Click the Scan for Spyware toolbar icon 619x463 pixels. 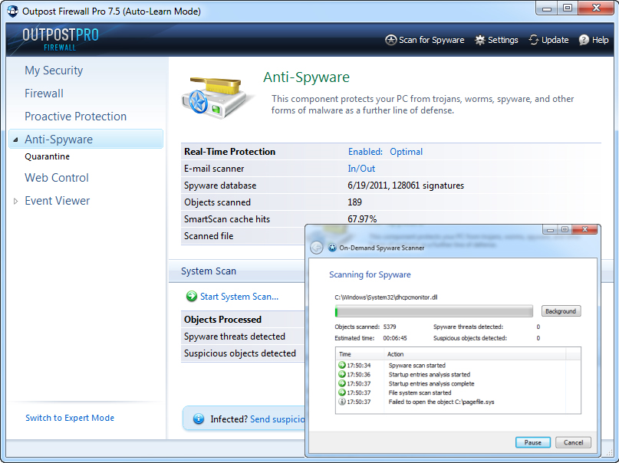[390, 40]
